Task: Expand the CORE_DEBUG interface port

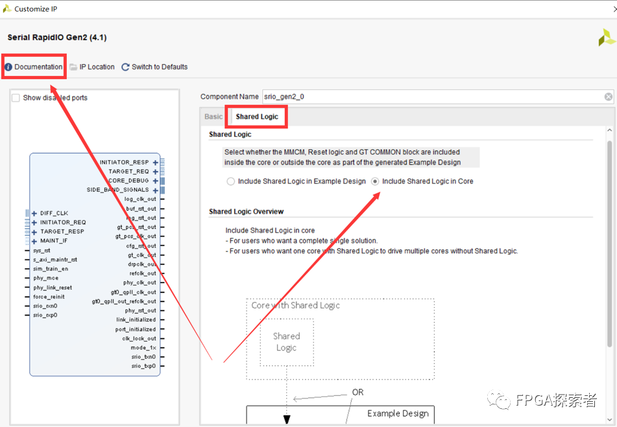Action: 156,181
